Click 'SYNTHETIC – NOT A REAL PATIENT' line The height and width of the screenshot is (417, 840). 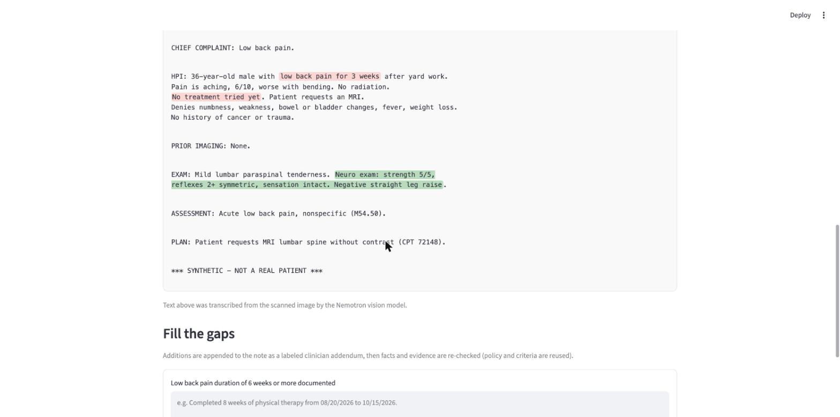[x=247, y=271]
